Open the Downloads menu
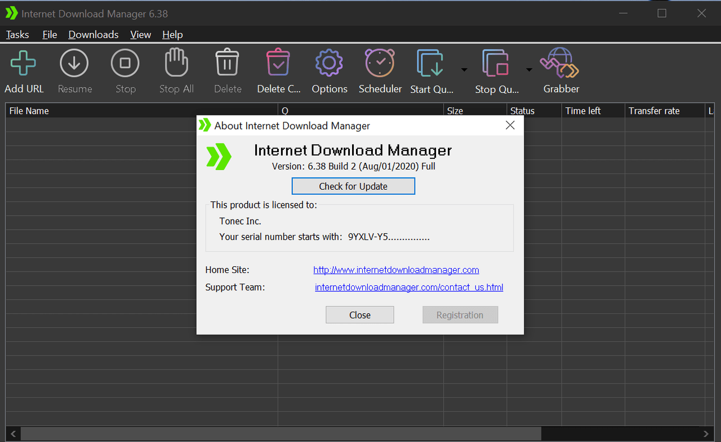 (94, 34)
